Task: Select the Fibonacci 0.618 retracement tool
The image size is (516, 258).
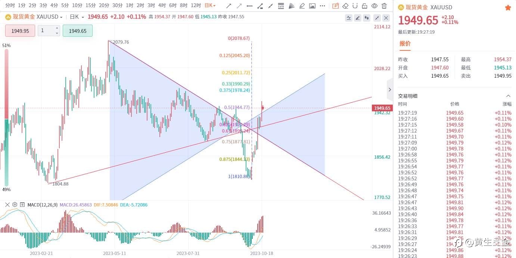Action: click(281, 6)
